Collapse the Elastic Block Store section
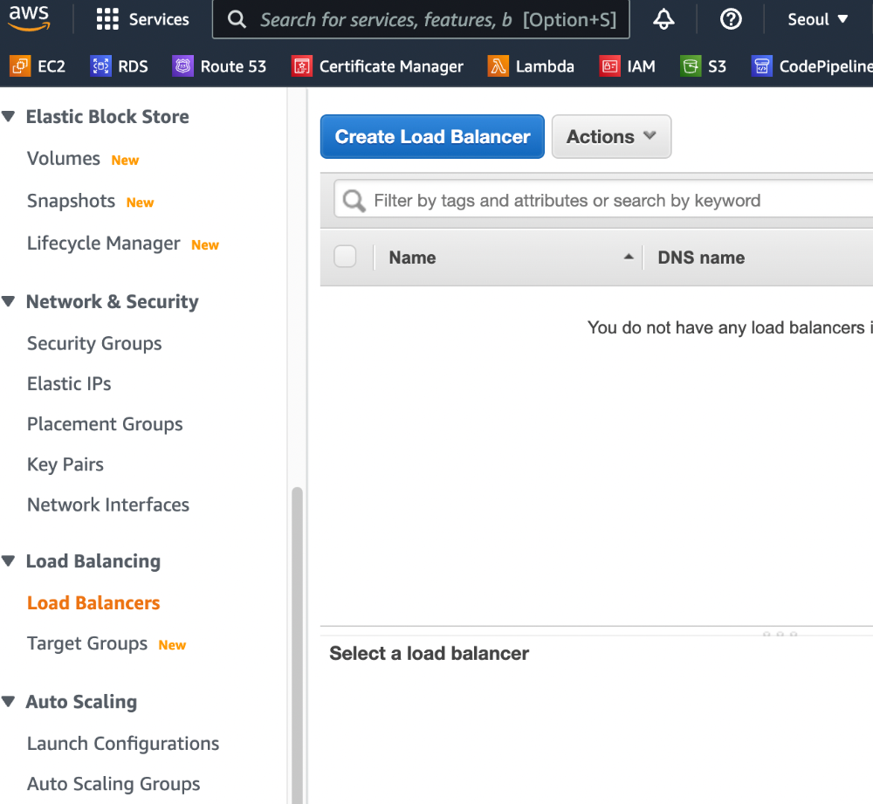 coord(9,116)
